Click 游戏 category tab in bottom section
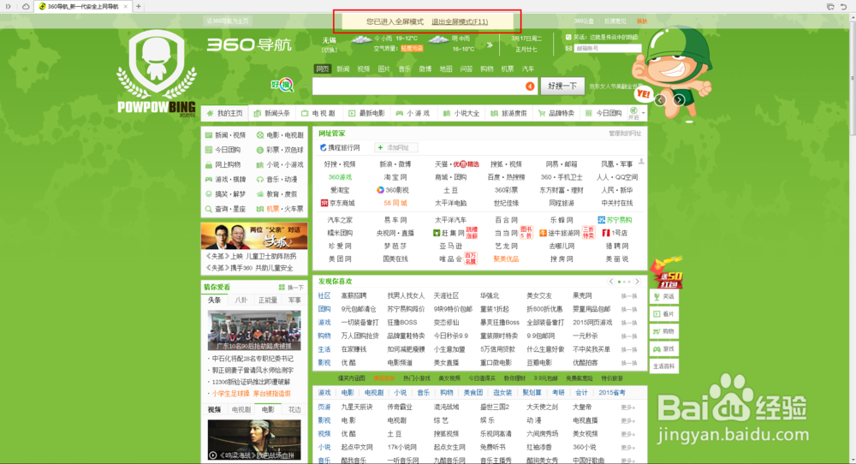856x464 pixels. (x=324, y=392)
